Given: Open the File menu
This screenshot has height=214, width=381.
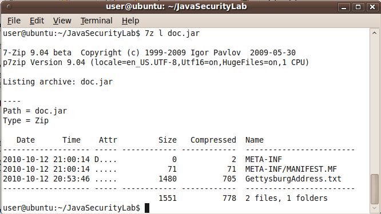Looking at the screenshot, I should pos(14,21).
